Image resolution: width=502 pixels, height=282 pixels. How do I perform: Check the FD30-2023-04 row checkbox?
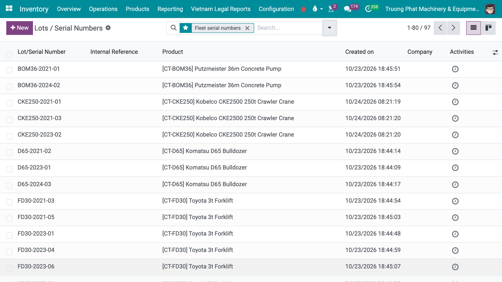tap(9, 251)
